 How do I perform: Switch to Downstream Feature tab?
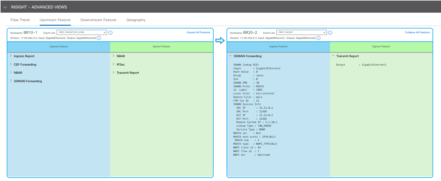click(98, 20)
